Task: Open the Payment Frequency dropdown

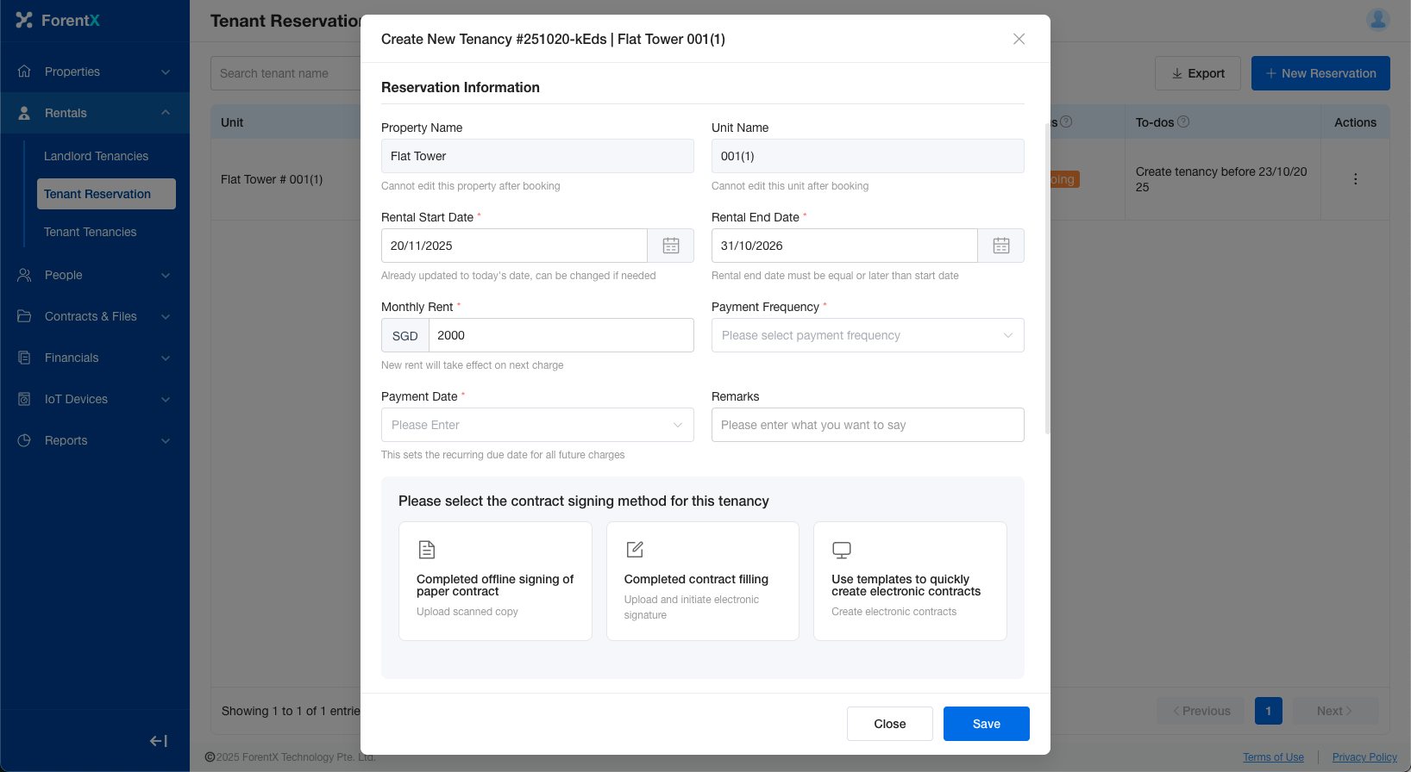Action: [868, 335]
